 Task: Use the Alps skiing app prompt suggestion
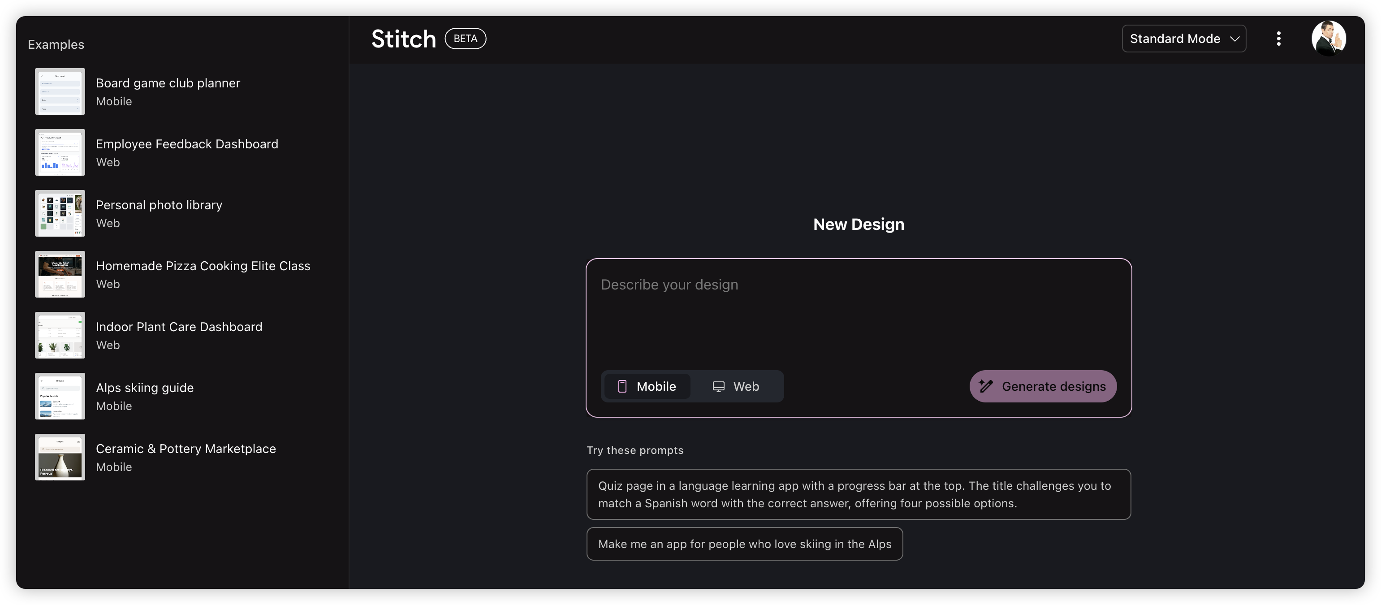tap(744, 544)
